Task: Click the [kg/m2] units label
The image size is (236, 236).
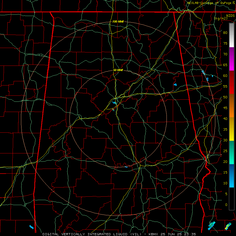Action: [221, 18]
